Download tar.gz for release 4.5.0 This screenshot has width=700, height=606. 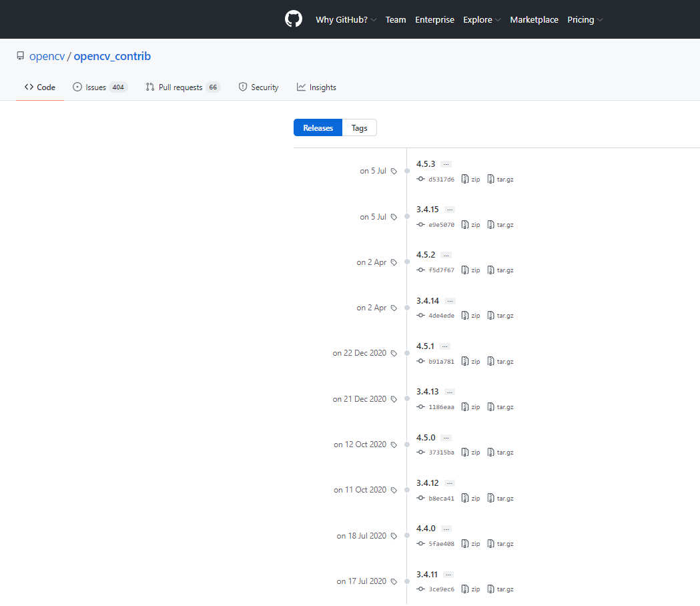[x=500, y=452]
